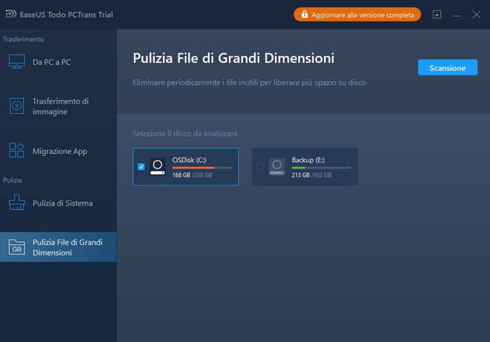Screen dimensions: 490x342
Task: Open the Da PC a PC section
Action: (x=52, y=62)
